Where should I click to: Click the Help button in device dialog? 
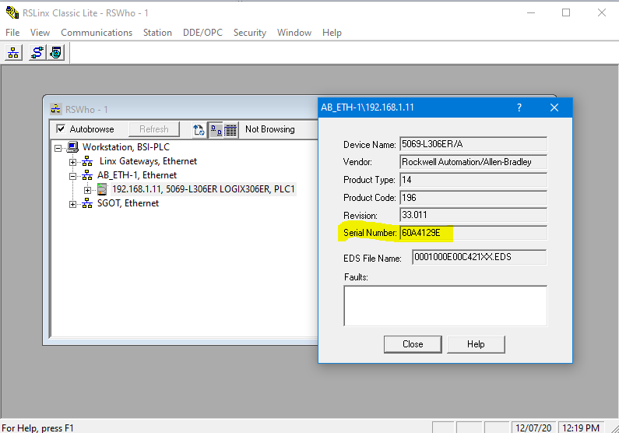476,344
